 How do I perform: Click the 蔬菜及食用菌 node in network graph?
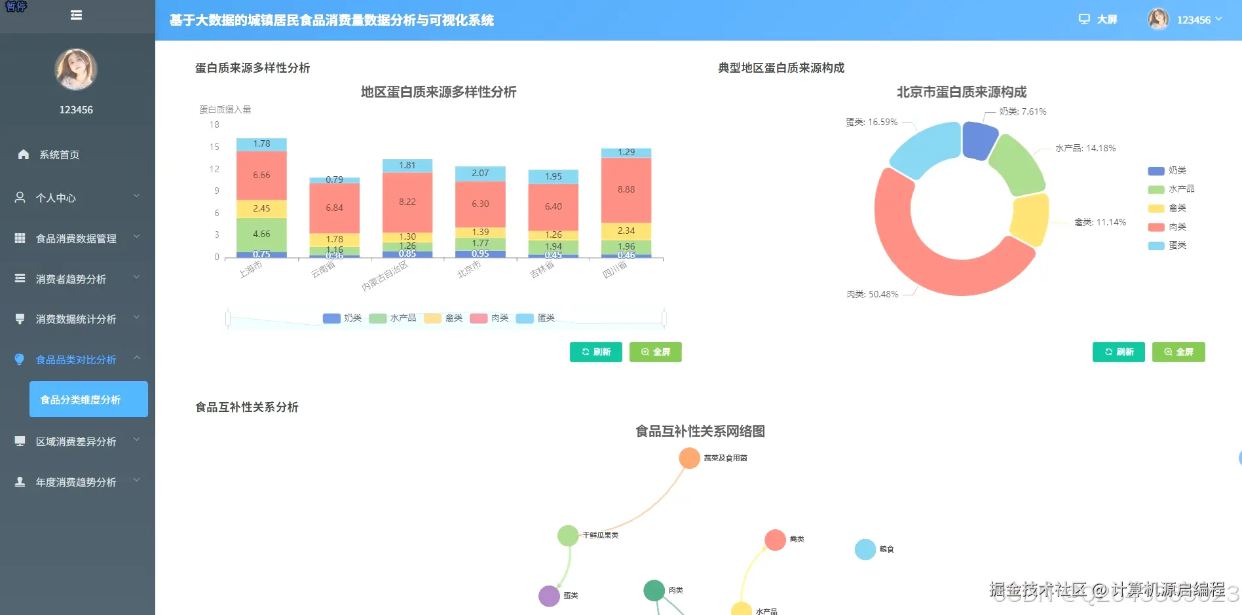688,458
